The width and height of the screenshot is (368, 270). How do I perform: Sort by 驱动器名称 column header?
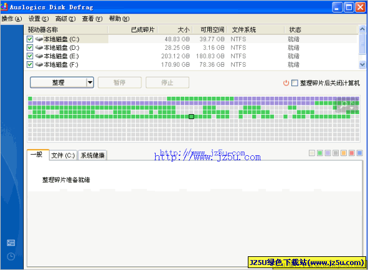66,29
